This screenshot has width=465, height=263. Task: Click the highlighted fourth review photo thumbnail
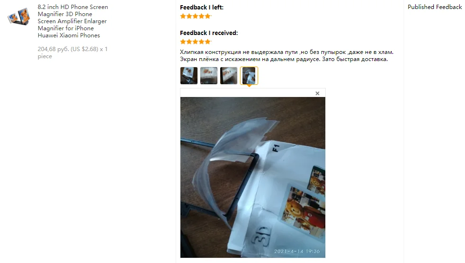click(x=249, y=76)
